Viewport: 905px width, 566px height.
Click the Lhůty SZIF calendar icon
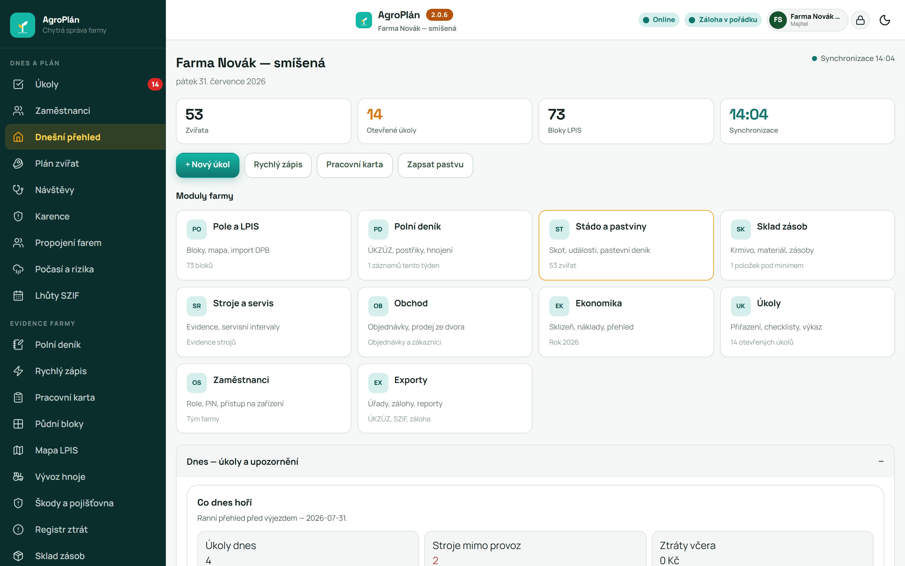18,295
